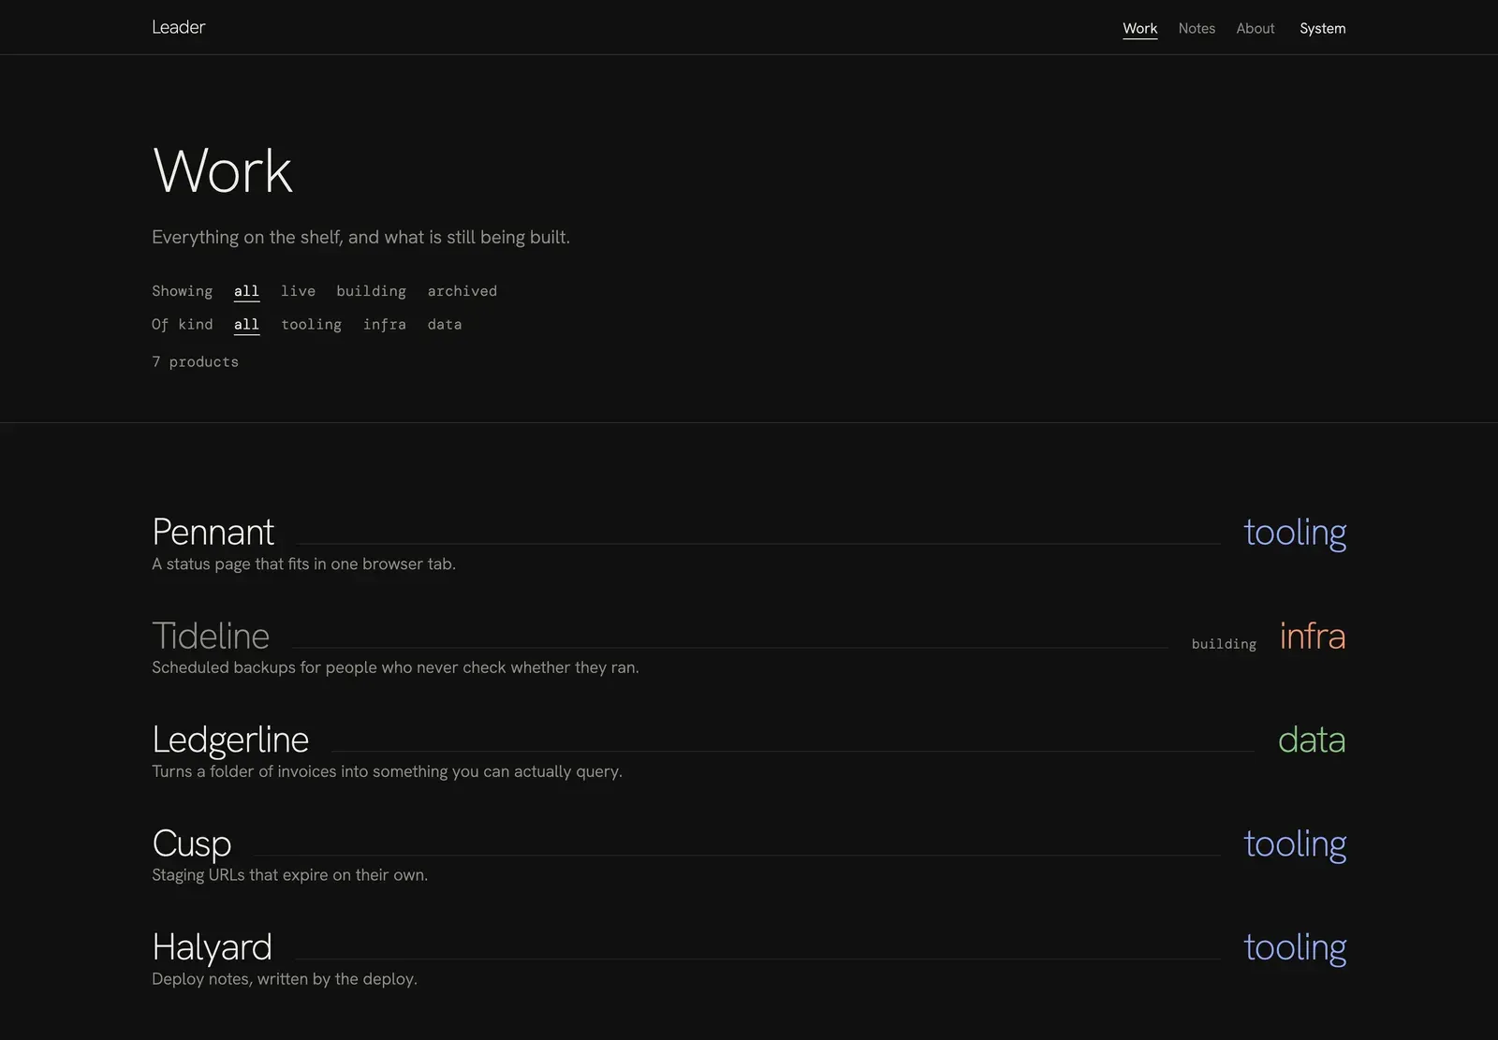This screenshot has height=1040, width=1498.
Task: Select the 'all' filter in Of kind row
Action: pos(246,325)
